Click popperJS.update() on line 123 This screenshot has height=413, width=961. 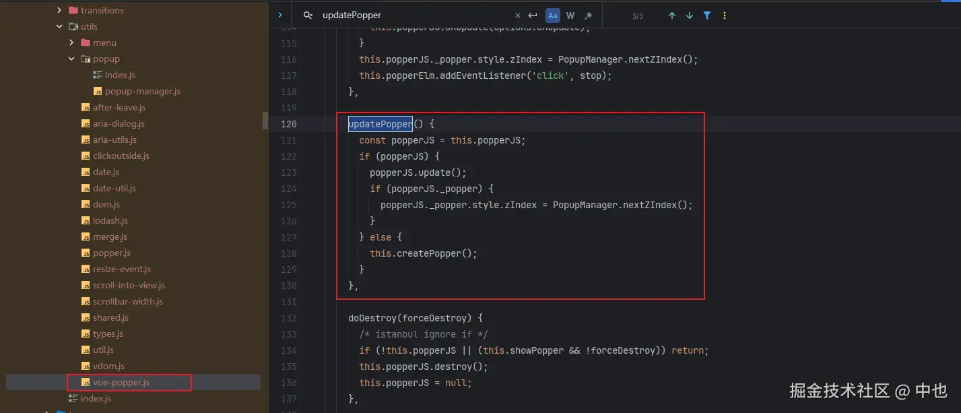[418, 172]
